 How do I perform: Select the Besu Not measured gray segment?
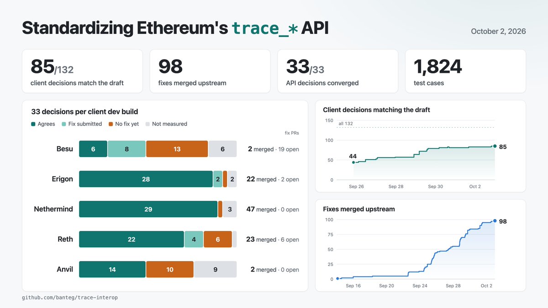[222, 149]
